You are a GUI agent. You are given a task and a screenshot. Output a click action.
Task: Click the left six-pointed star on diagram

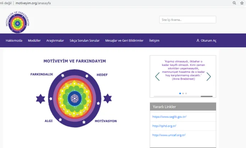[x=41, y=98]
